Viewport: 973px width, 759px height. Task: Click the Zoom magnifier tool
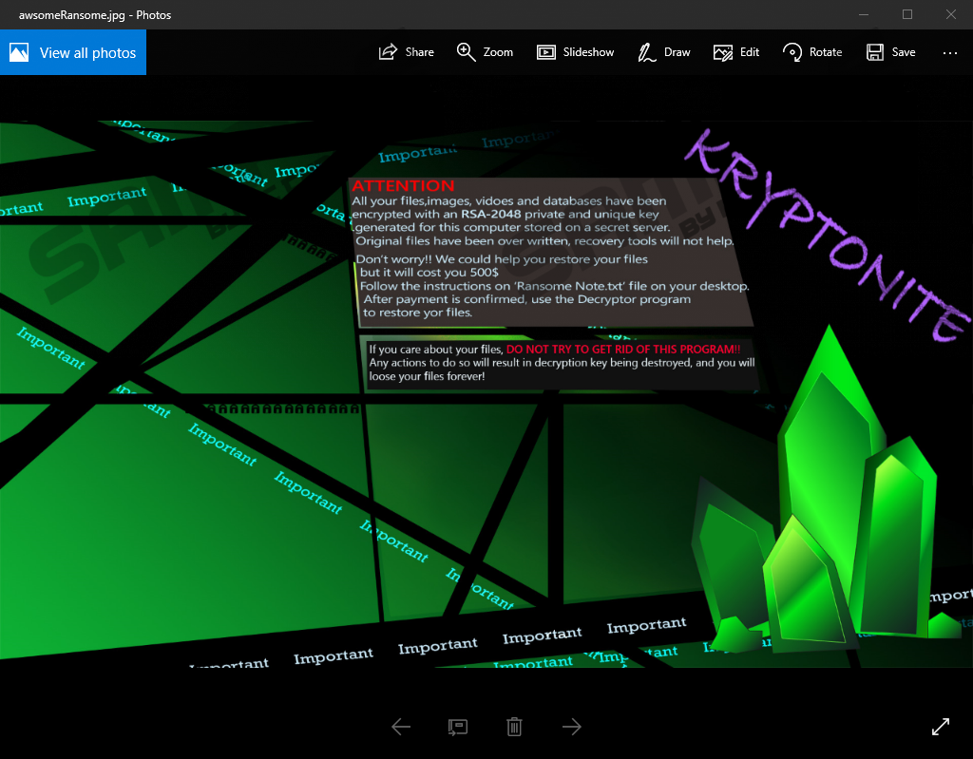485,52
